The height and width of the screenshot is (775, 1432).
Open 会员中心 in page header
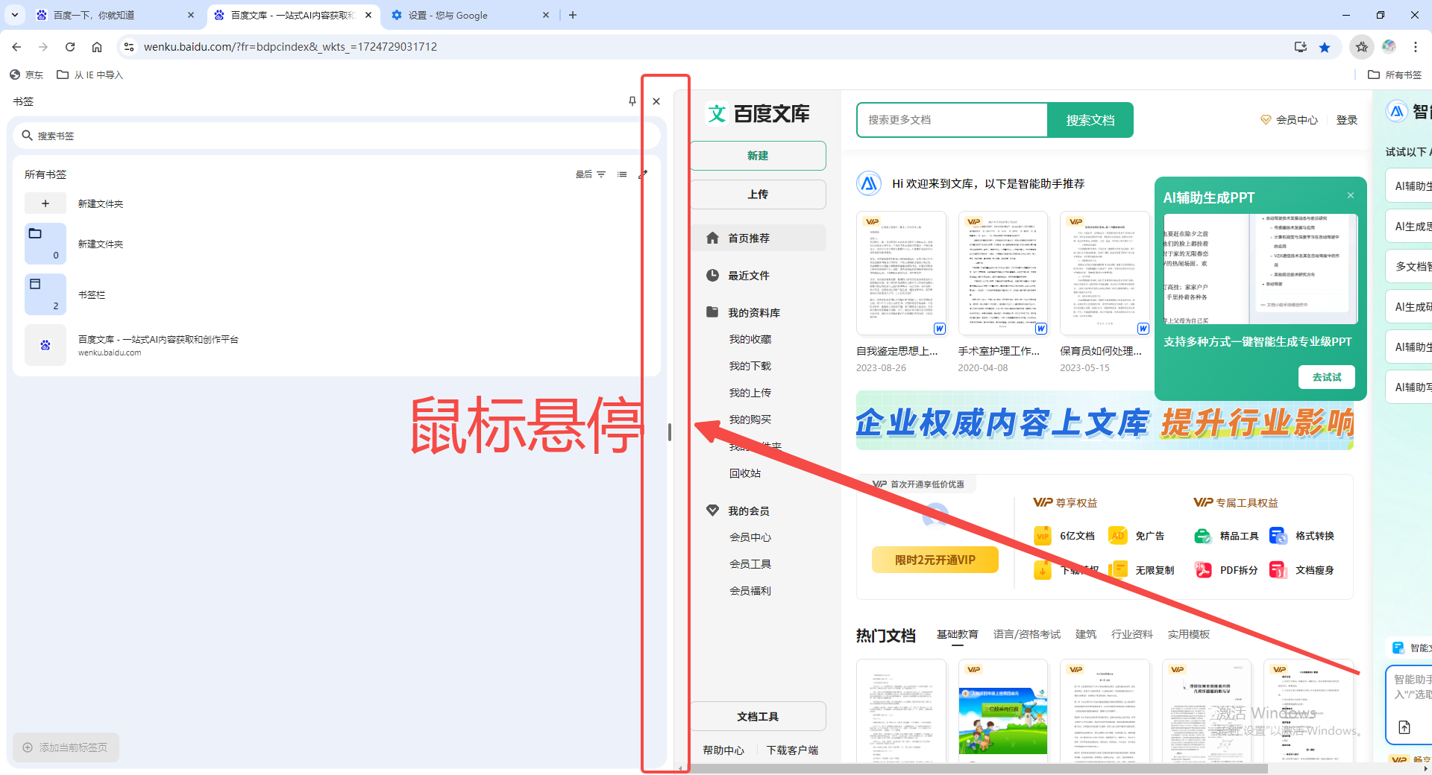pyautogui.click(x=1289, y=120)
